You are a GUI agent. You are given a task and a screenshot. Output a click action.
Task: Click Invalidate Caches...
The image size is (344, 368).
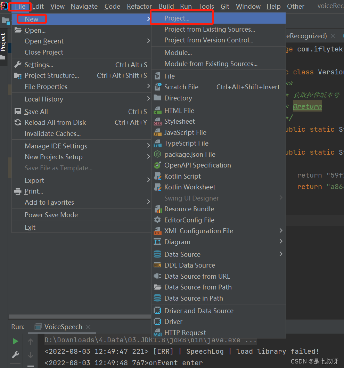(x=81, y=133)
